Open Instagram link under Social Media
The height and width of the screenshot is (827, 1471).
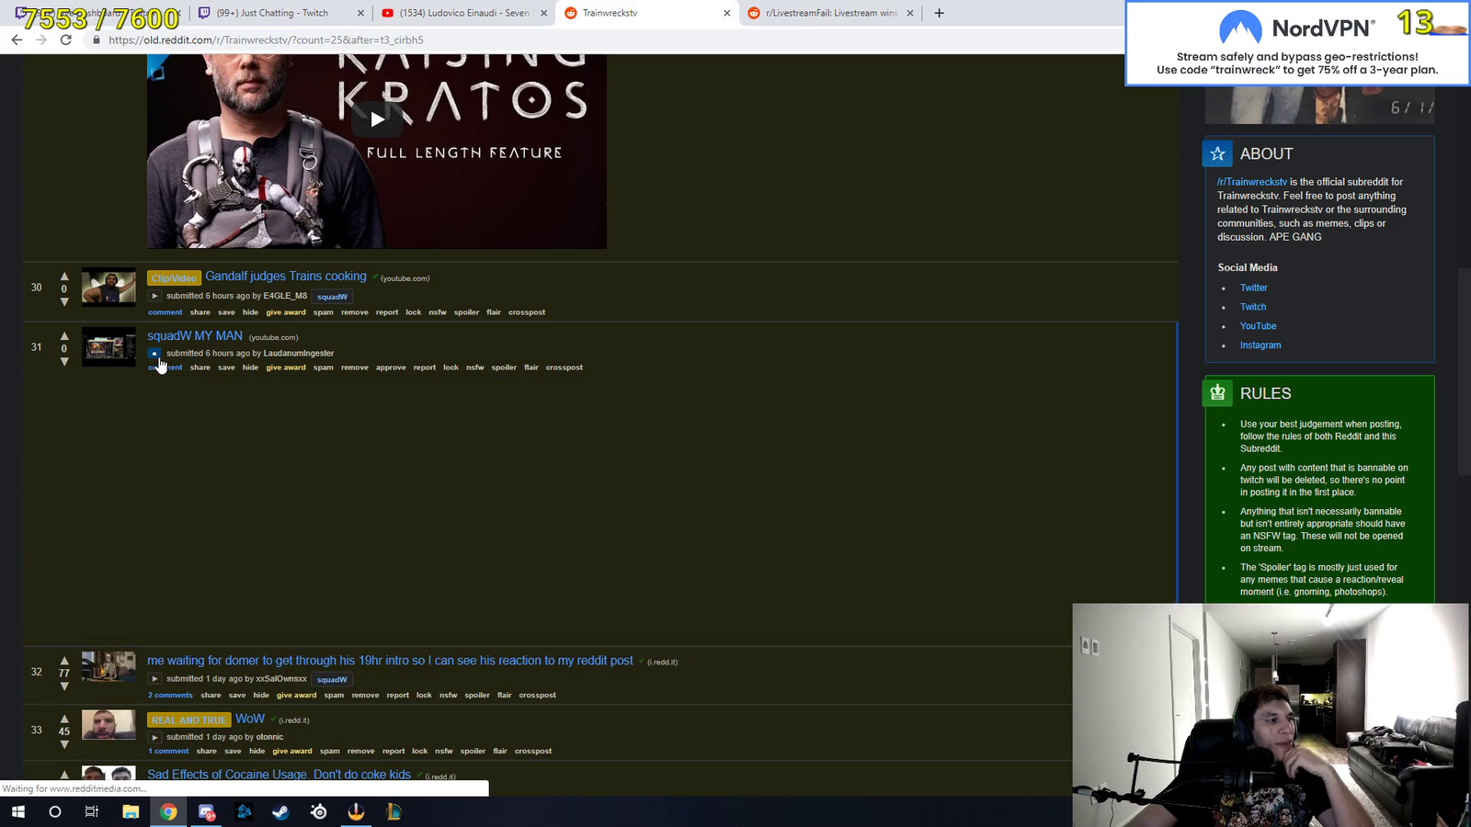[1260, 346]
